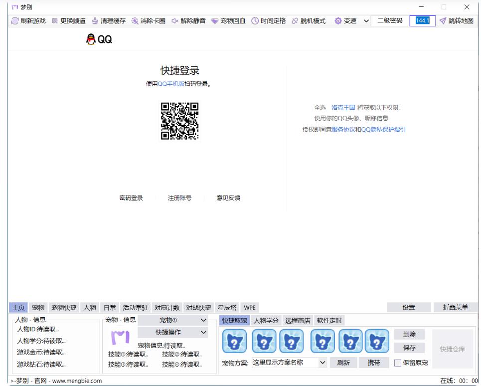The image size is (481, 386).
Task: Click the 144.1 map ID input field
Action: [x=422, y=20]
